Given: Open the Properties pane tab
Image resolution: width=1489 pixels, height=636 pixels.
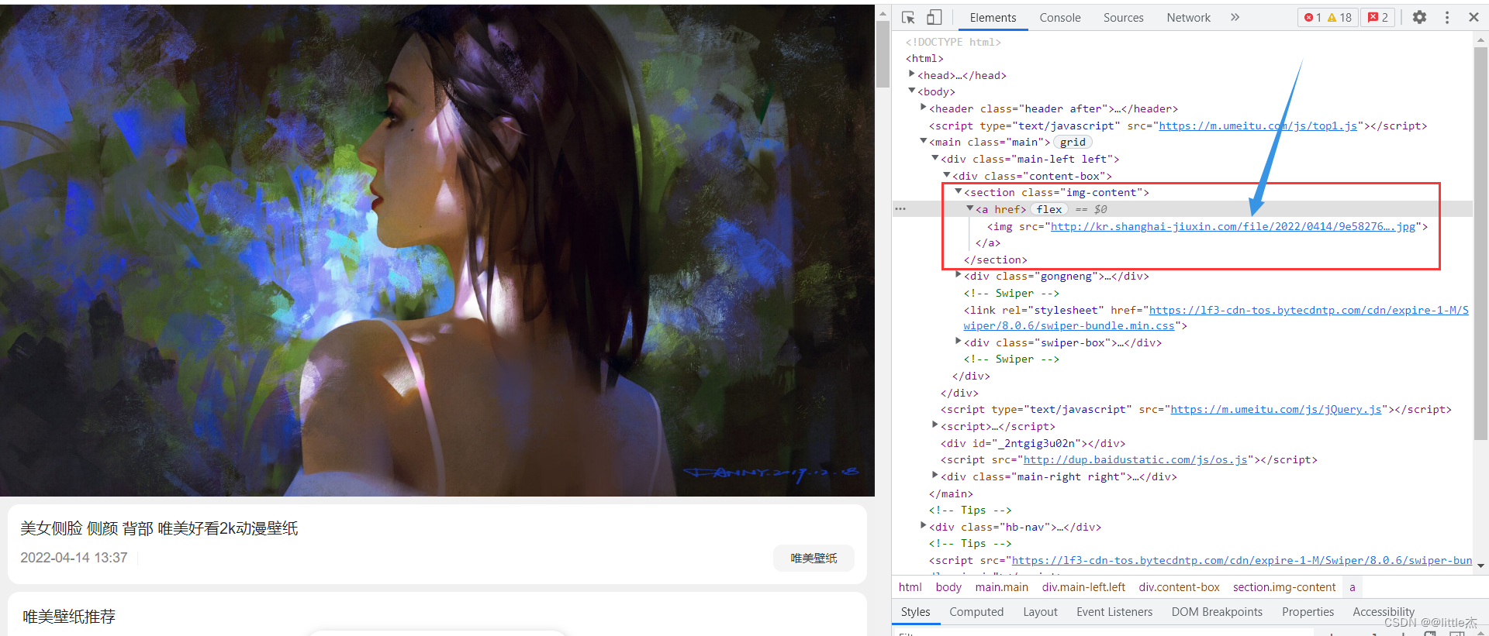Looking at the screenshot, I should point(1308,612).
